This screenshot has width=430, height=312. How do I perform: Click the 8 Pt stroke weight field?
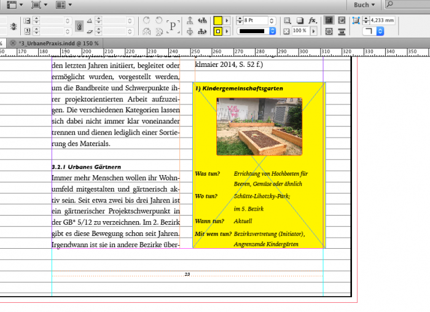pyautogui.click(x=256, y=20)
